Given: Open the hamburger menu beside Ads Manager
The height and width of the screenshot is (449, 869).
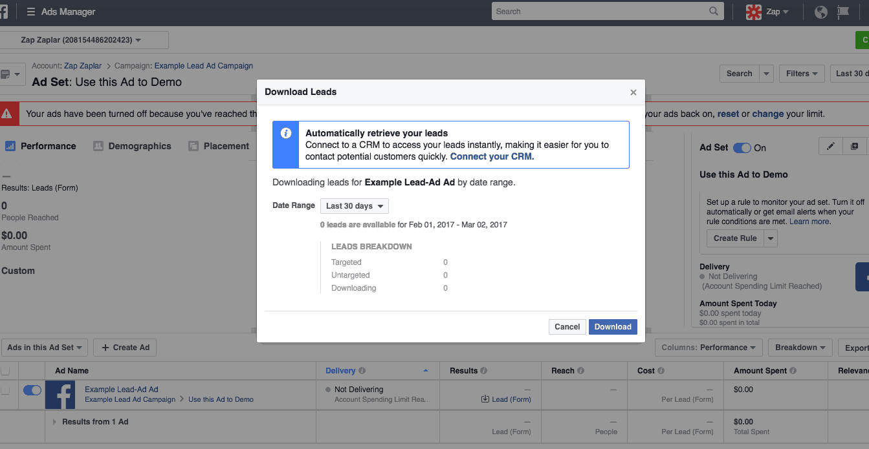Looking at the screenshot, I should click(x=30, y=12).
